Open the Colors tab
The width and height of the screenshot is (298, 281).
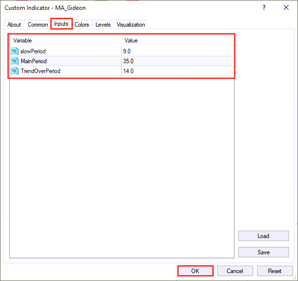(x=82, y=25)
